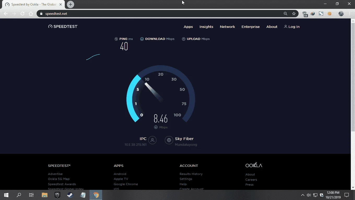Click the blue S extension icon

click(321, 14)
